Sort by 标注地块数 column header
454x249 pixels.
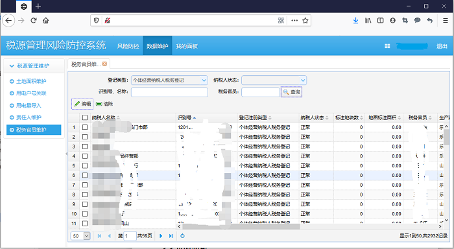tap(349, 117)
